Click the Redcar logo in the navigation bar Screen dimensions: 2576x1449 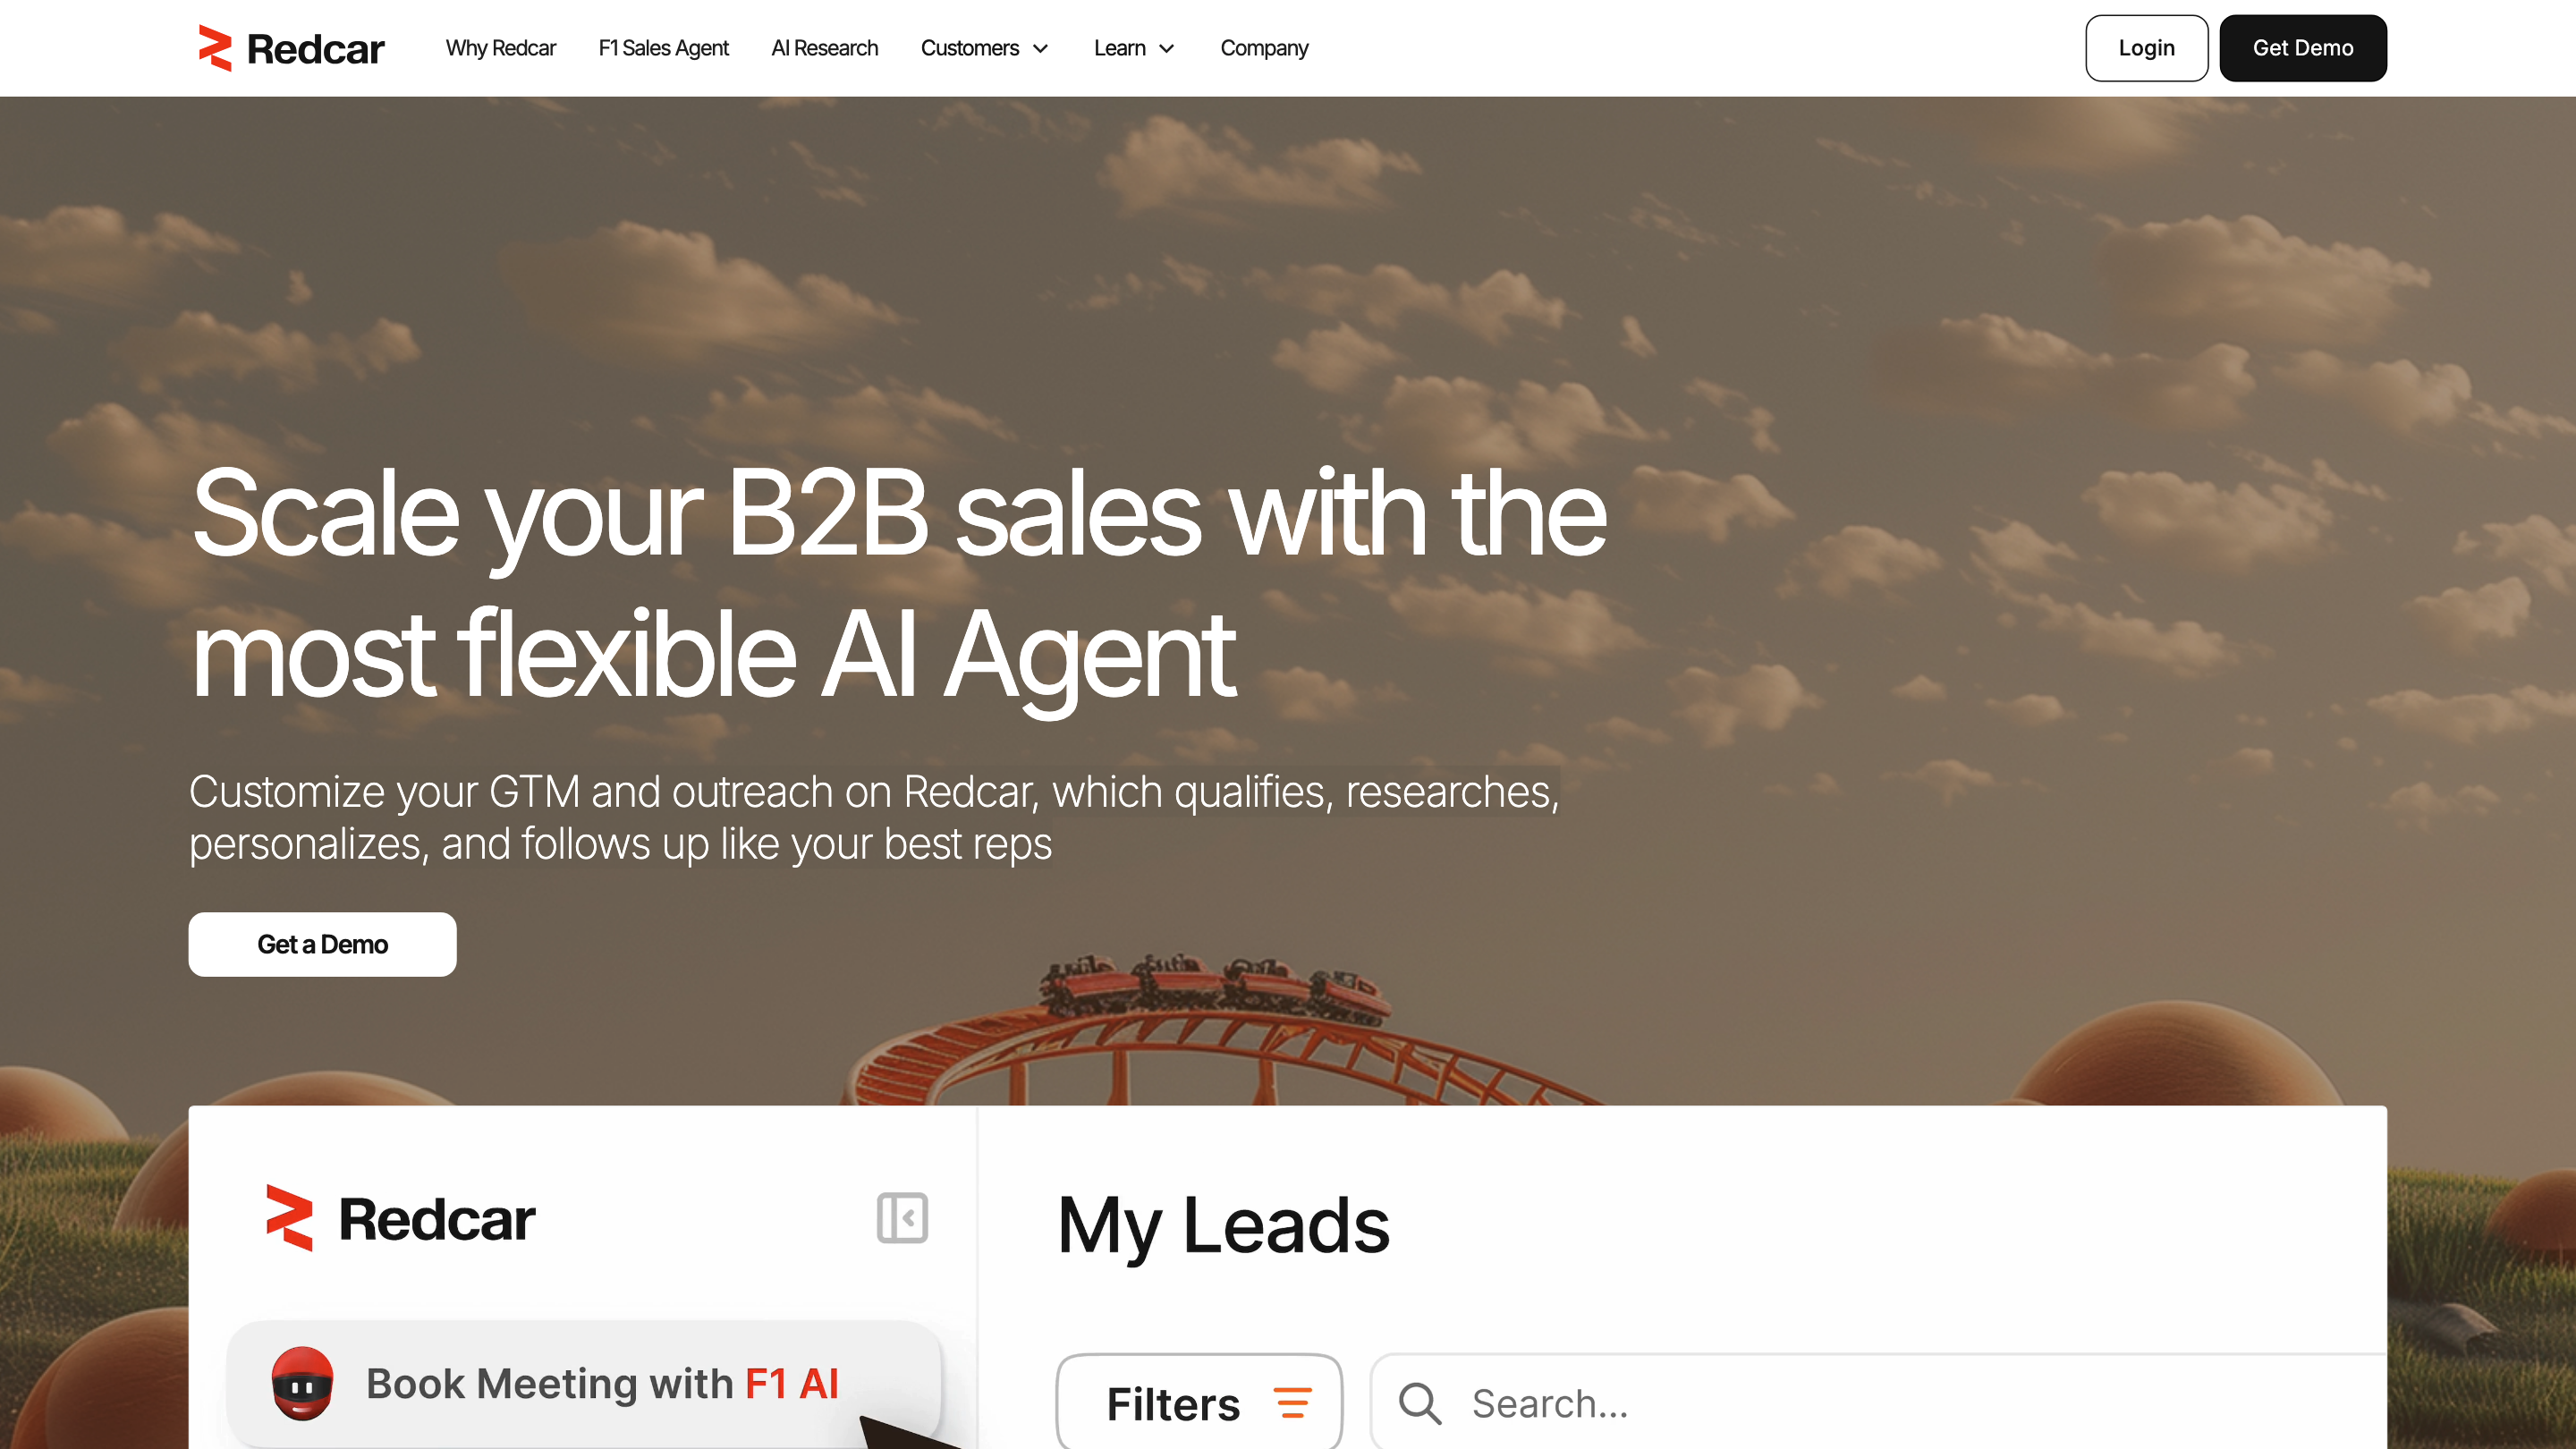(291, 48)
